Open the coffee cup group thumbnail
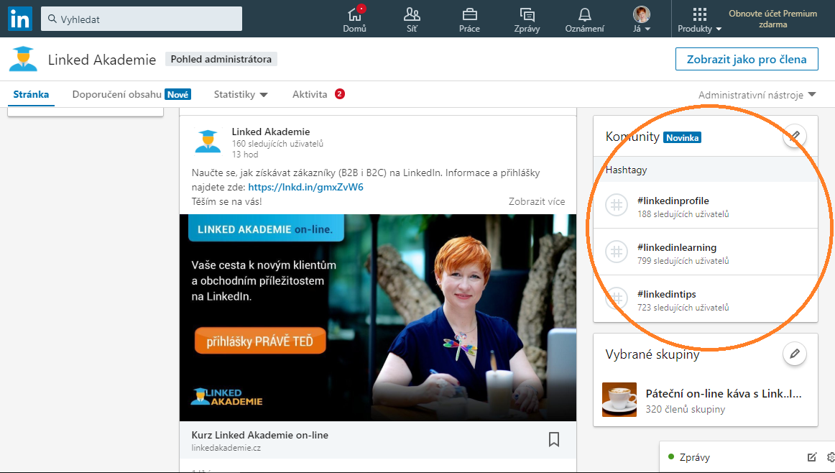Image resolution: width=835 pixels, height=473 pixels. pos(619,400)
